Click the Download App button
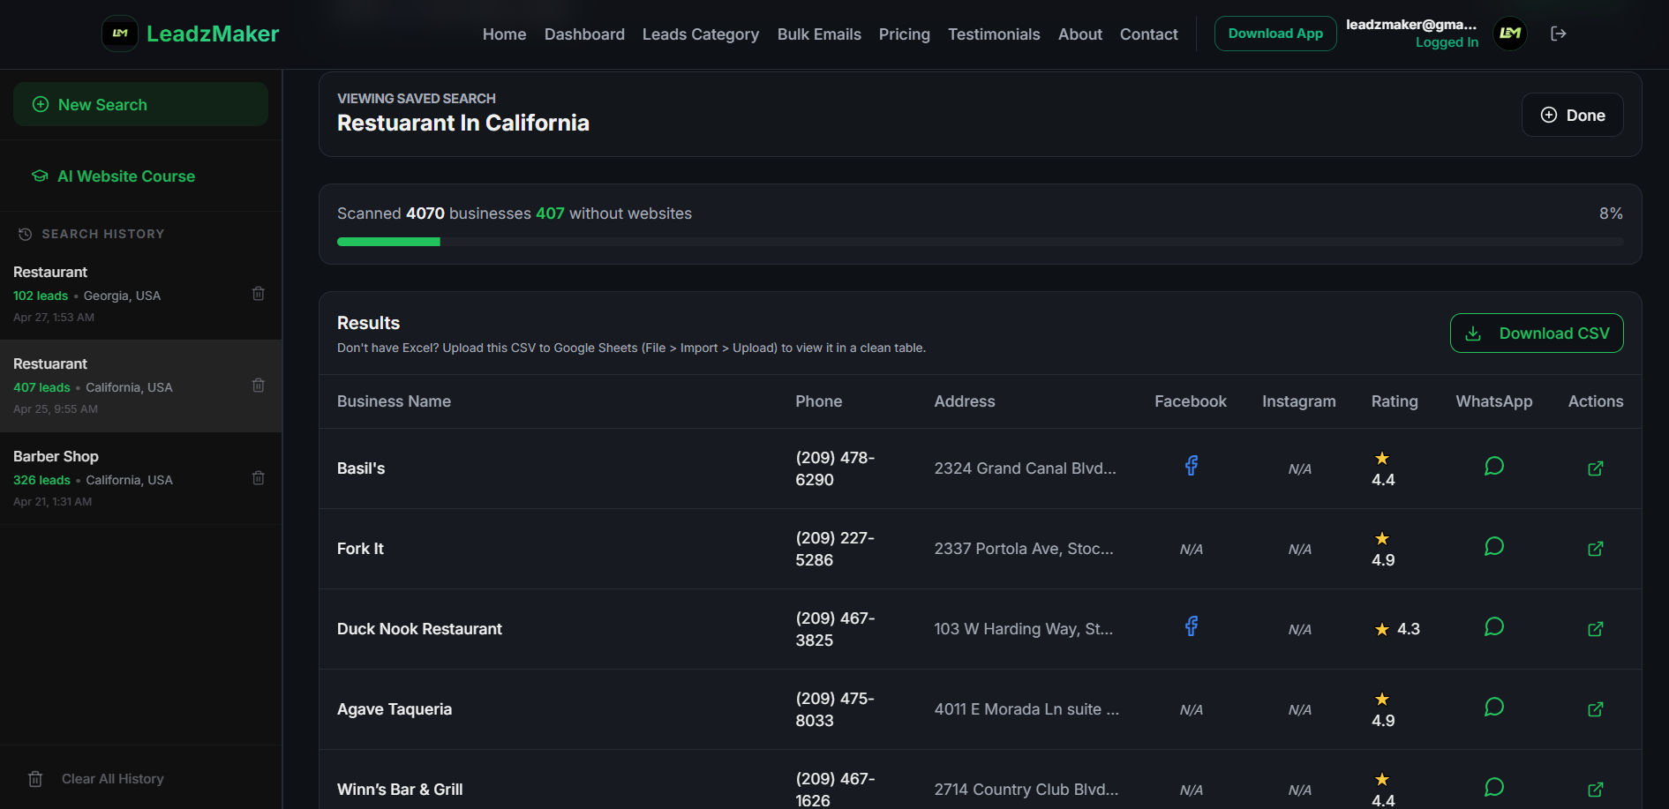This screenshot has width=1669, height=809. tap(1275, 34)
